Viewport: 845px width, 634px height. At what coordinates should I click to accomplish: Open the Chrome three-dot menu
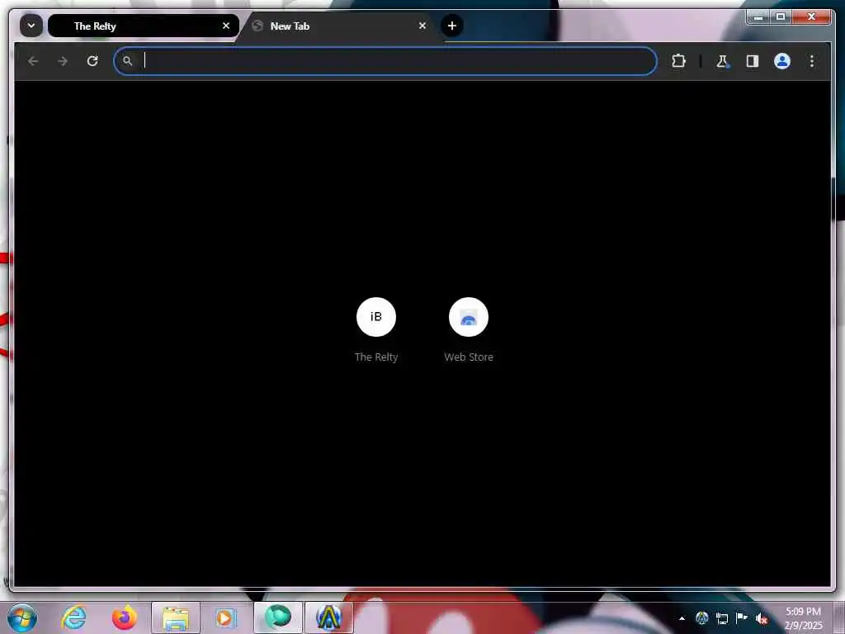(x=812, y=61)
